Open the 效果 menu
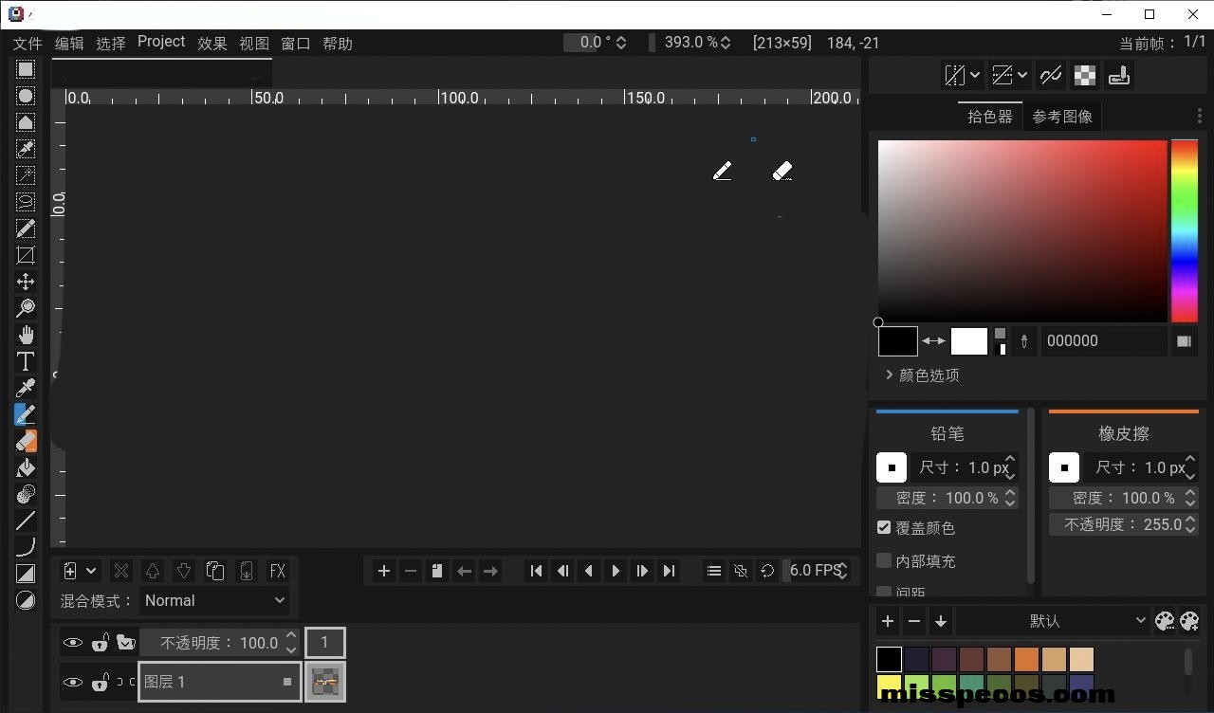This screenshot has height=713, width=1214. point(212,44)
